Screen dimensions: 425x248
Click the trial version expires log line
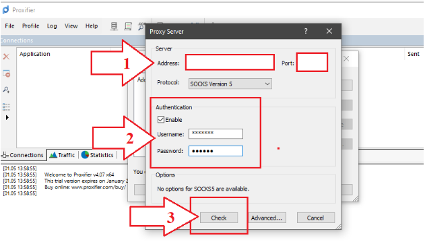point(86,181)
